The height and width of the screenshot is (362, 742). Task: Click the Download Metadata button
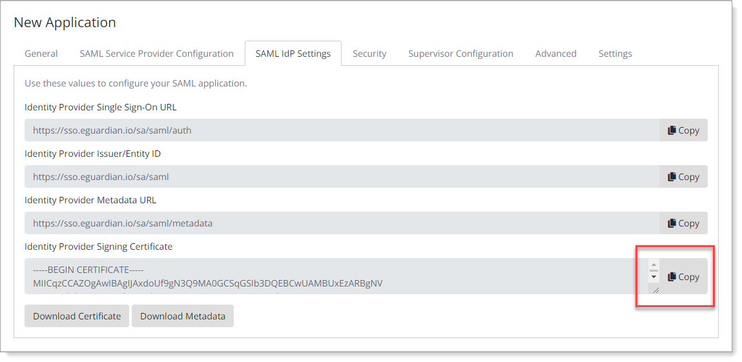183,316
